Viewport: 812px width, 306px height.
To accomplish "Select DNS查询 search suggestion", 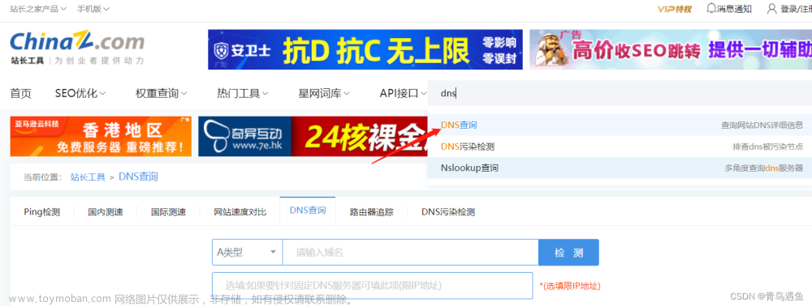I will pyautogui.click(x=620, y=125).
